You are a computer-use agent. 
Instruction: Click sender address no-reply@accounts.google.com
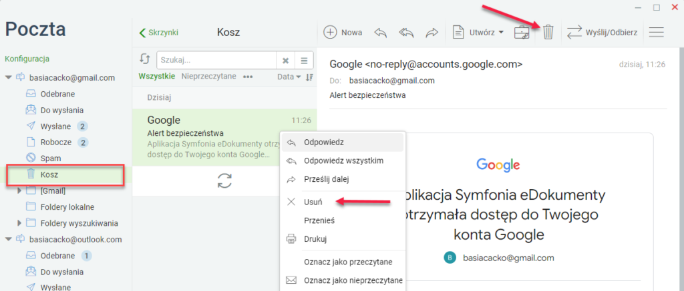(444, 65)
